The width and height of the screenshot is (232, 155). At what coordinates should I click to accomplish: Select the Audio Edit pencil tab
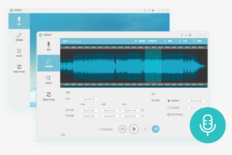[x=49, y=63]
